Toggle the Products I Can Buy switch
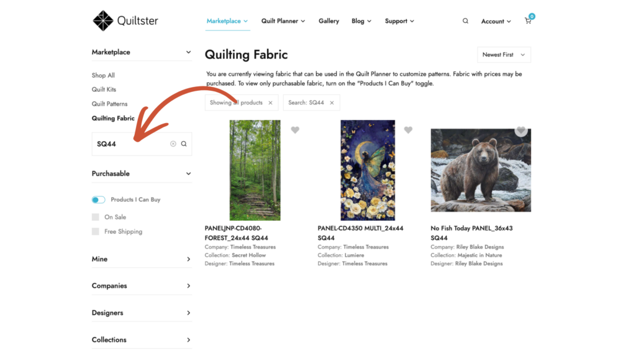Image resolution: width=636 pixels, height=358 pixels. 98,200
